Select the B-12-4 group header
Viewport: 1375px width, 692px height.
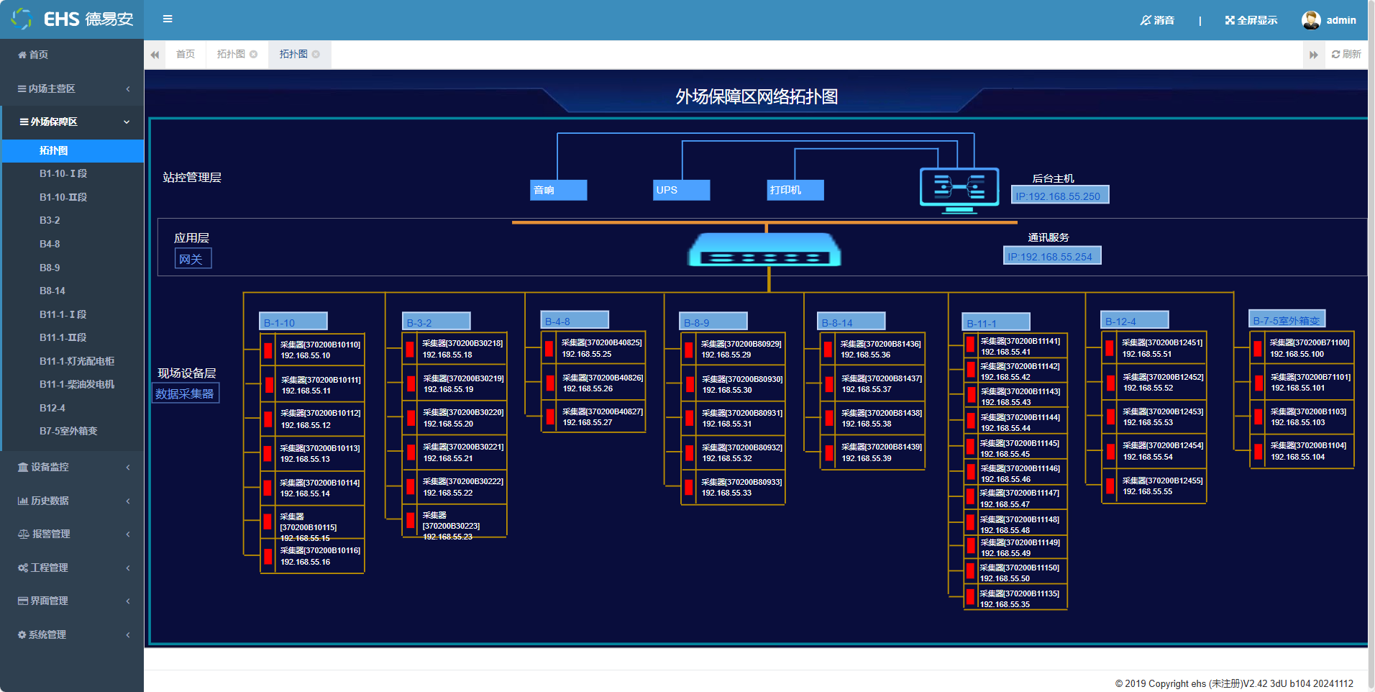click(x=1135, y=321)
